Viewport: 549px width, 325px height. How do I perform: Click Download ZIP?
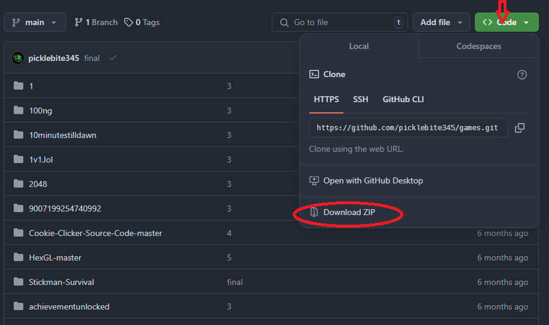pos(349,212)
